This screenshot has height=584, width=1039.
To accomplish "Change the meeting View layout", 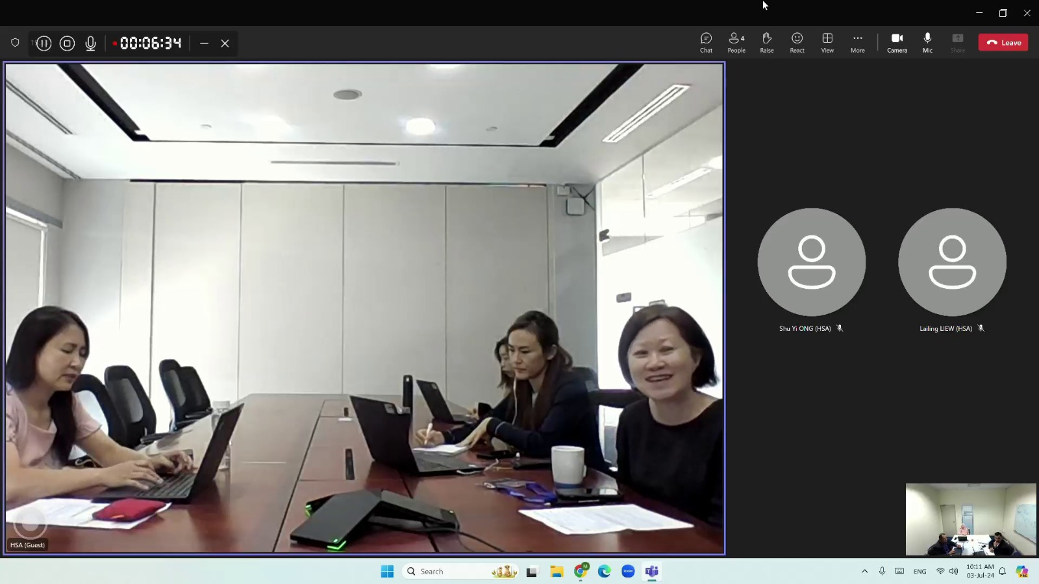I will (827, 43).
